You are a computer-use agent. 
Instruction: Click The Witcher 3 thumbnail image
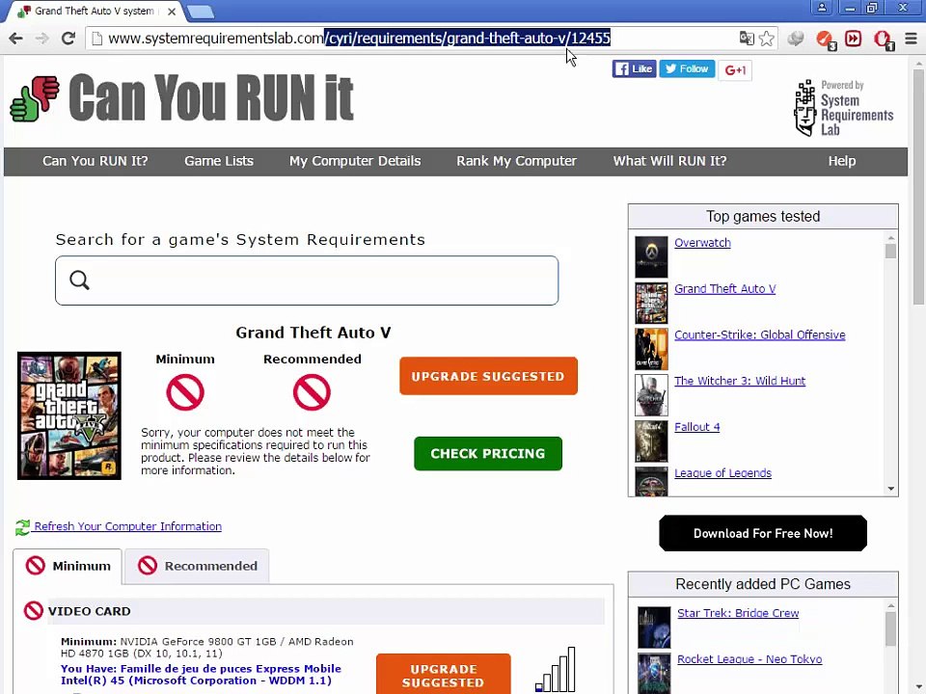[x=651, y=395]
